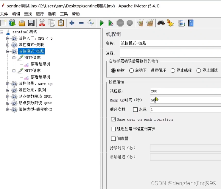Viewport: 221px width, 189px height.
Task: Open the 选项 menu
Action: pyautogui.click(x=52, y=14)
